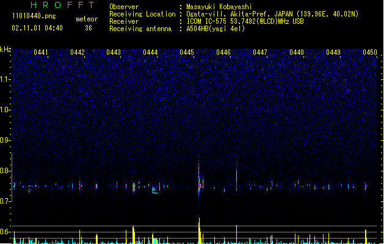Click the A504HB(yagi 4el) antenna text
This screenshot has height=244, width=384.
pyautogui.click(x=216, y=29)
